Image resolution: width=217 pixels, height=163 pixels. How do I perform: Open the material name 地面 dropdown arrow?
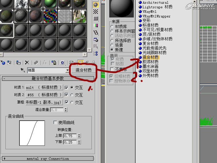(x=67, y=70)
